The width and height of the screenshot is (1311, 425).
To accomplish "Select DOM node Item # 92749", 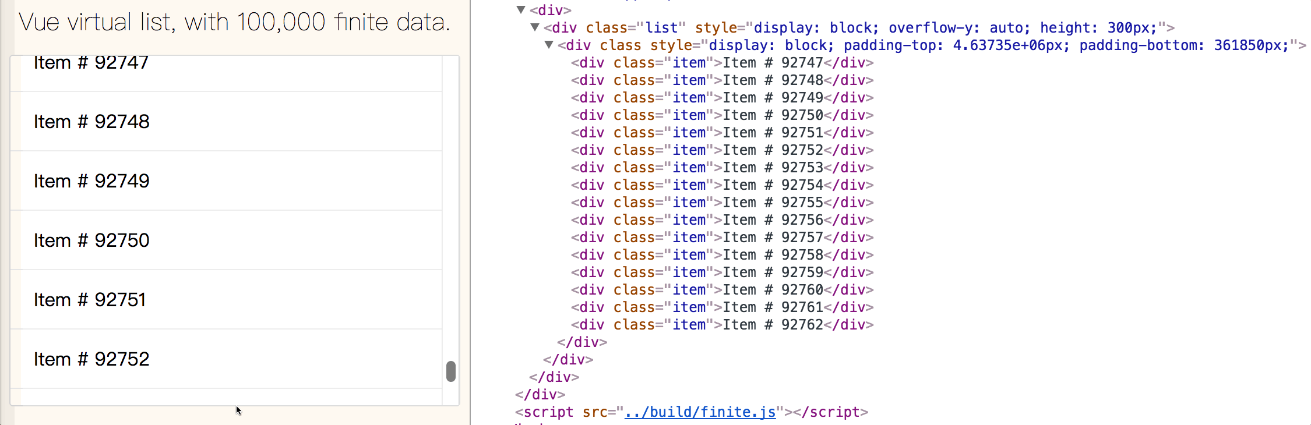I will 722,98.
